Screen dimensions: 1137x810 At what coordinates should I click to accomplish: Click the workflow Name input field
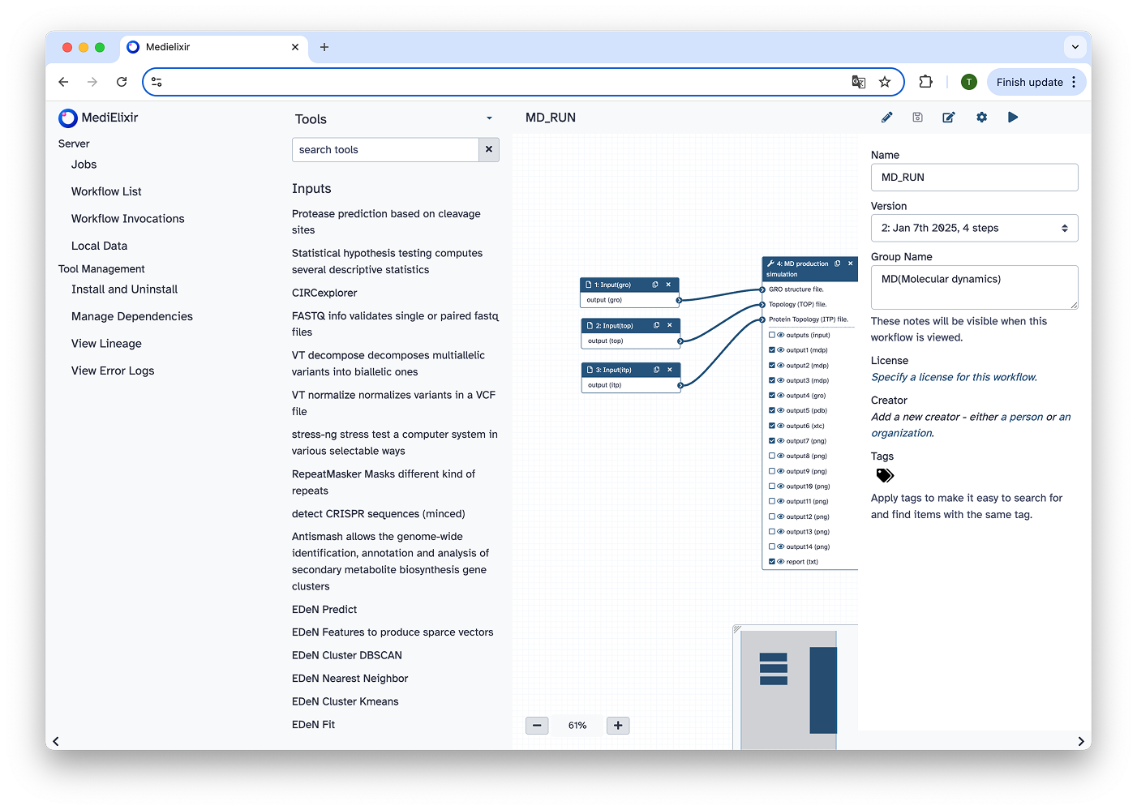(974, 178)
